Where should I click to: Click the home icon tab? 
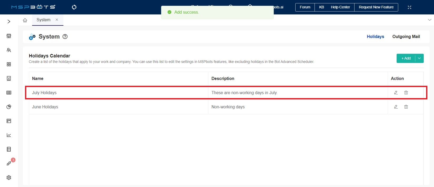[25, 20]
